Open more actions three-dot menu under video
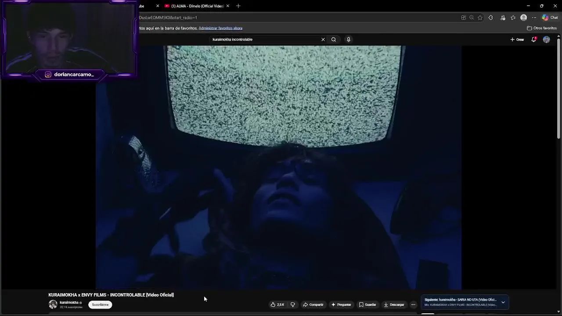Screen dimensions: 562x316 click(x=413, y=305)
